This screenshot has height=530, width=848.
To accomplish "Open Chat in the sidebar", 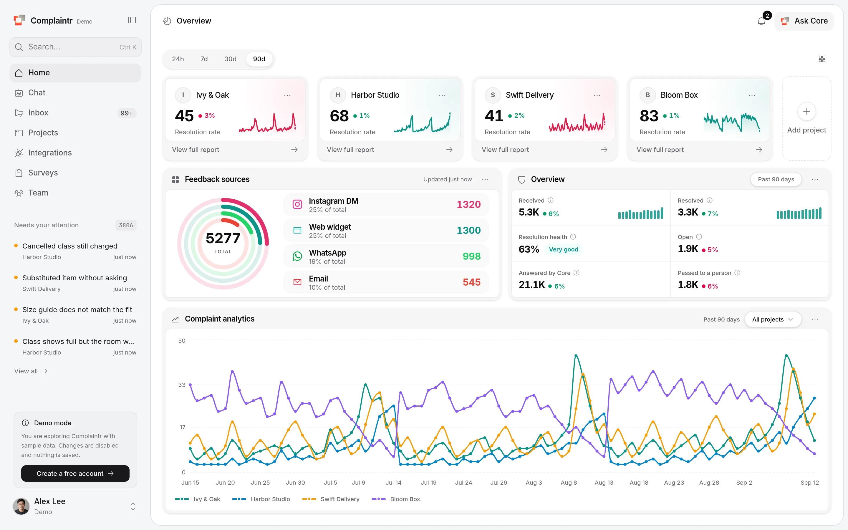I will pyautogui.click(x=75, y=92).
